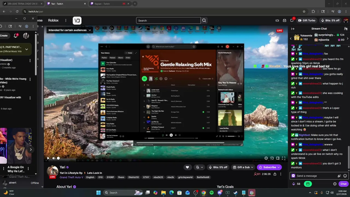Viewport: 350px width, 197px height.
Task: Open the weather widget showing 70°F
Action: point(9,193)
